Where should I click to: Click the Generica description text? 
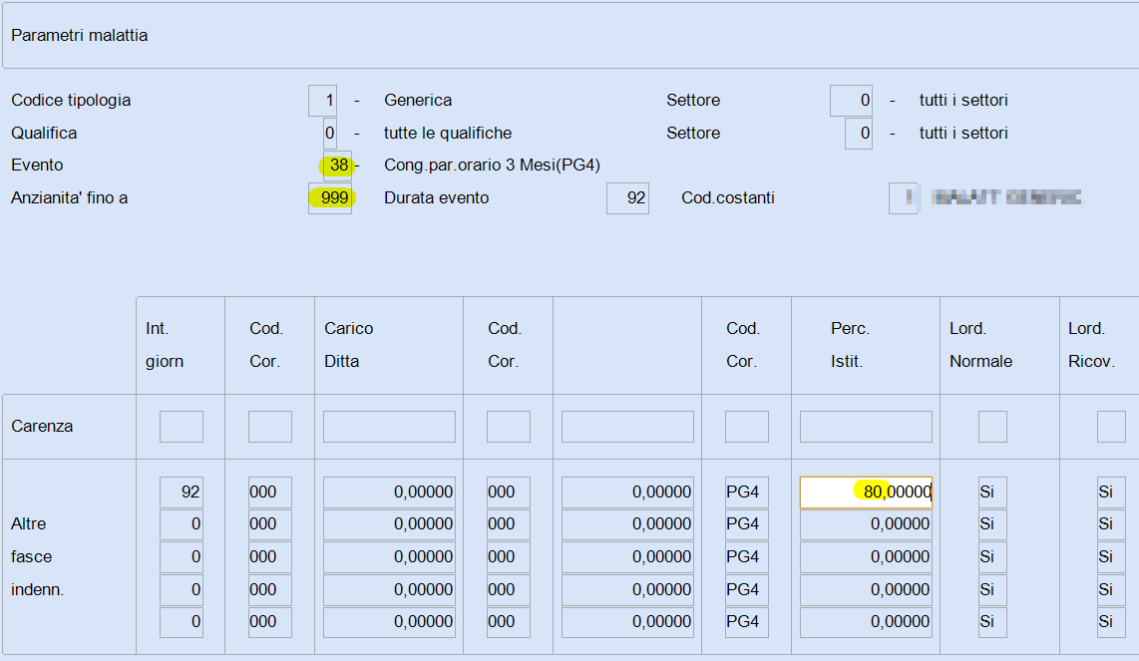418,101
